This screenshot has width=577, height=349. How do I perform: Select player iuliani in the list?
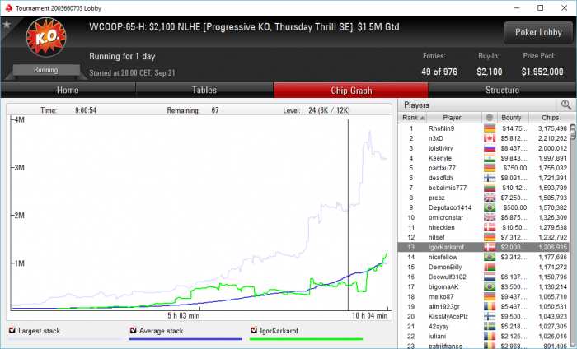click(x=483, y=337)
